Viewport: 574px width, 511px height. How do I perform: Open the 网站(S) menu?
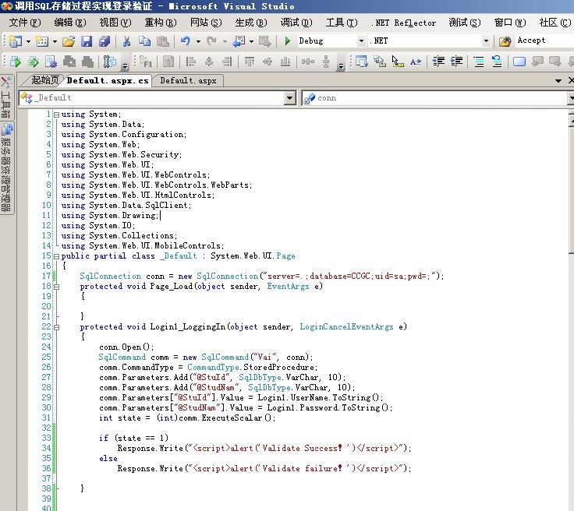click(206, 23)
